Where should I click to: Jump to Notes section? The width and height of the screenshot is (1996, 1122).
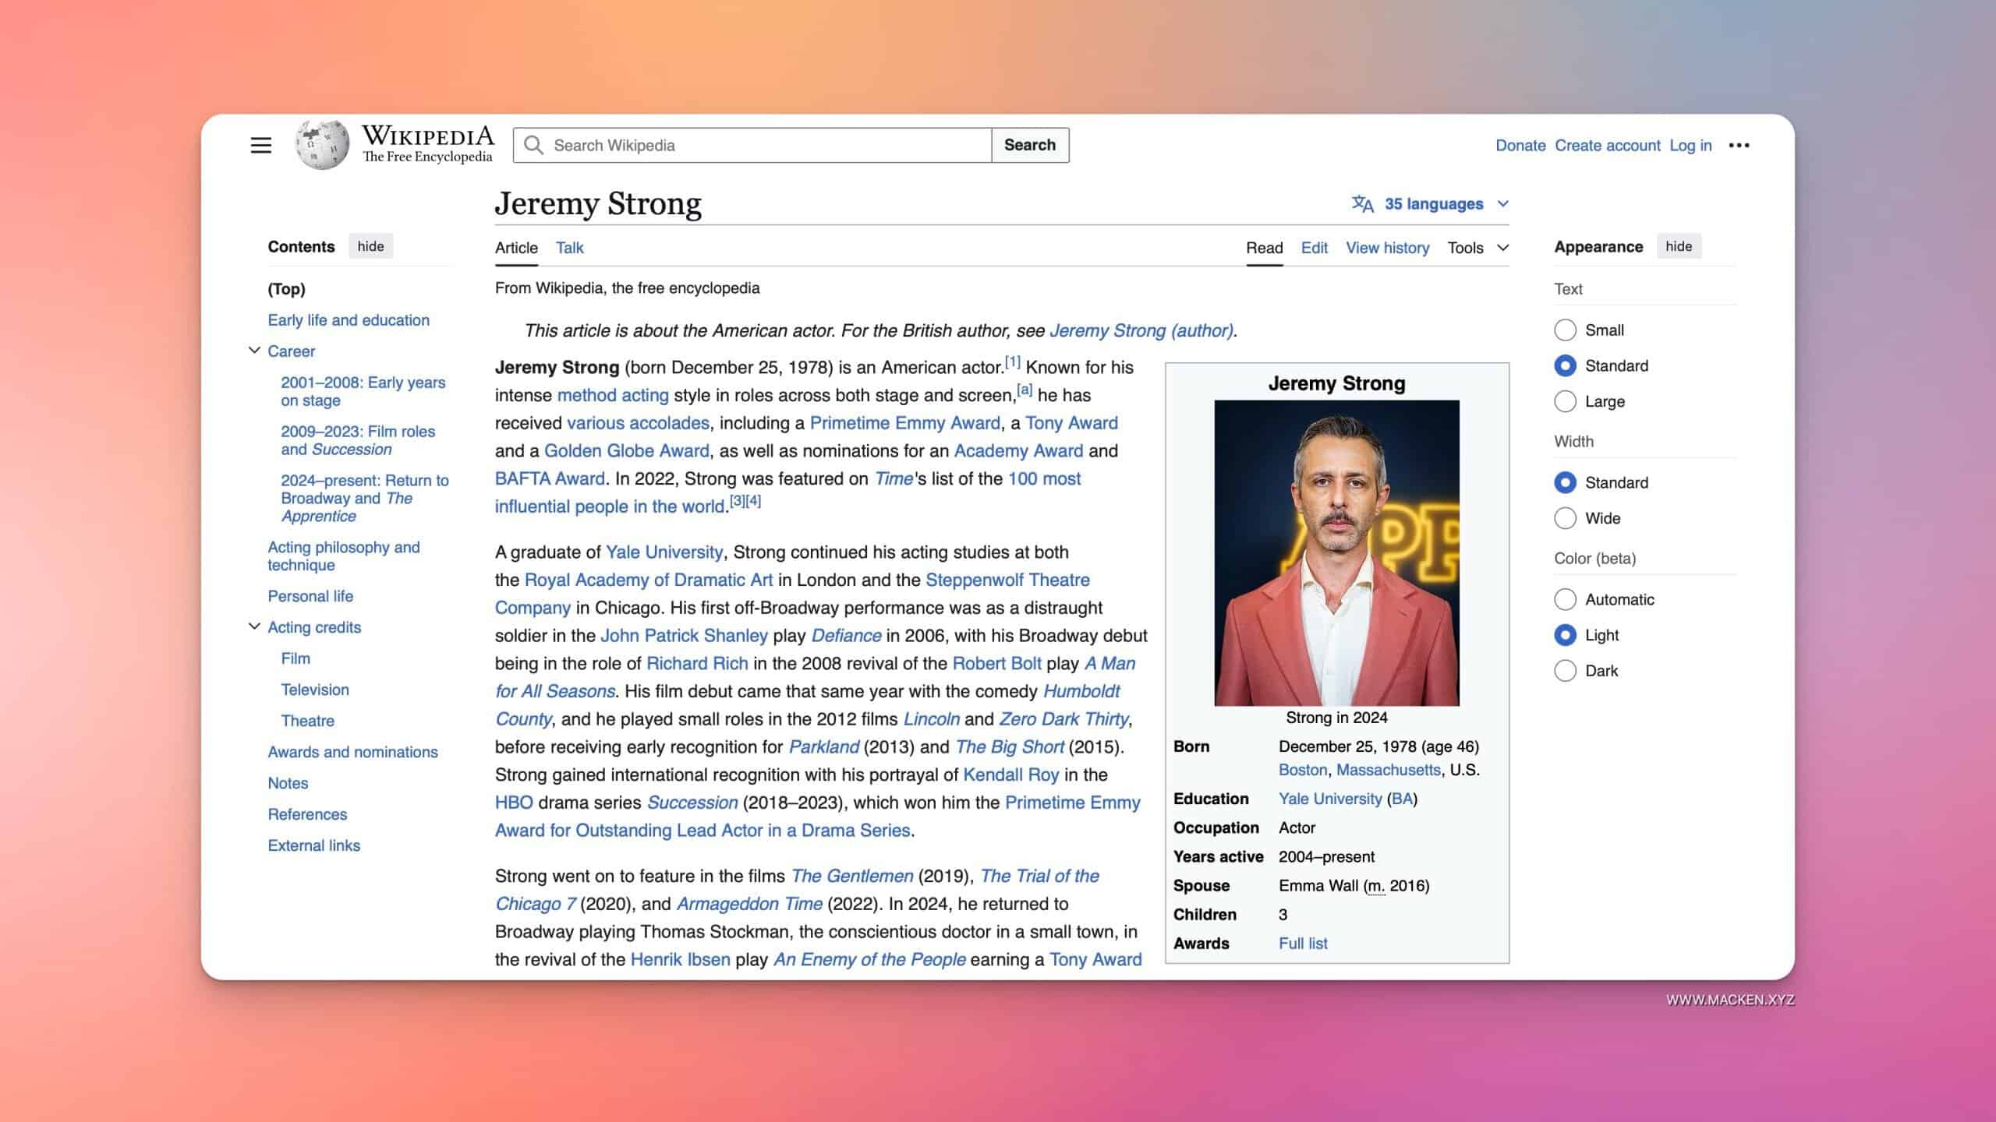[288, 783]
